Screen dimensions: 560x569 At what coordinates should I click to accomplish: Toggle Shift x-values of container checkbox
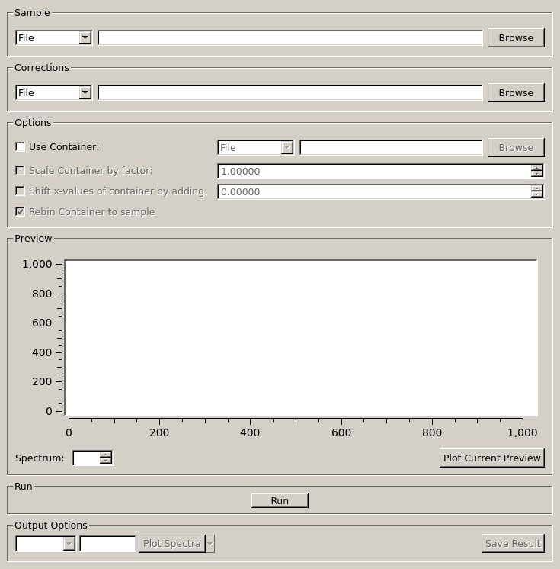pos(21,191)
